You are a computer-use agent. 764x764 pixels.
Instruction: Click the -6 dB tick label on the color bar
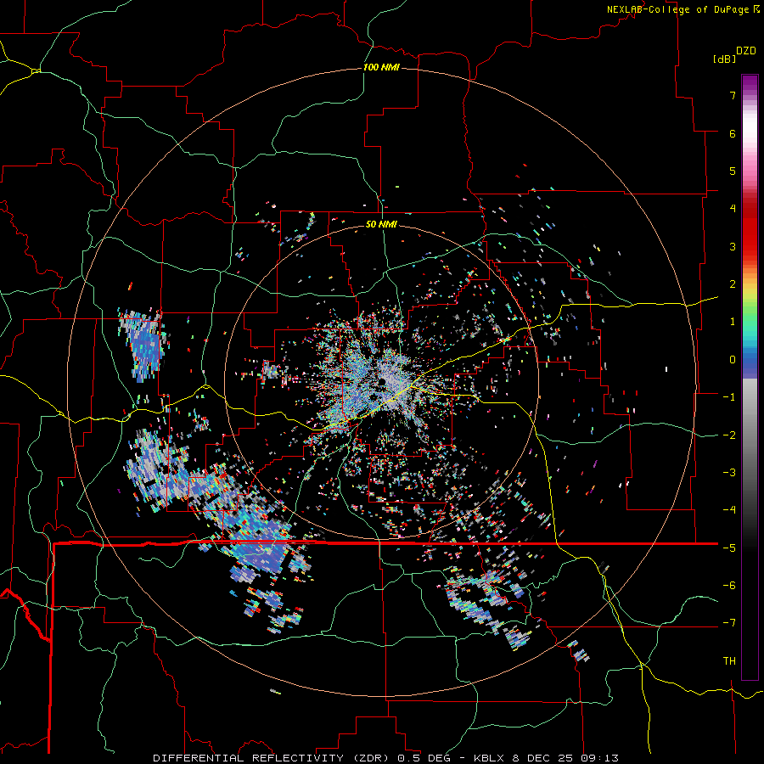729,586
